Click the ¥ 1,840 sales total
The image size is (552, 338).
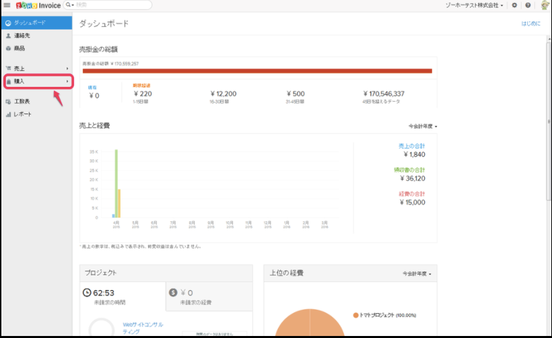coord(414,155)
